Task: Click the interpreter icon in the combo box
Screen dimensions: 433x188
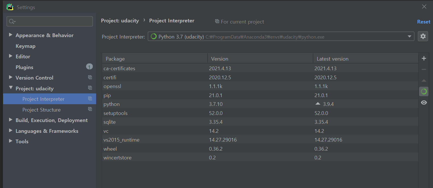Action: [x=154, y=37]
